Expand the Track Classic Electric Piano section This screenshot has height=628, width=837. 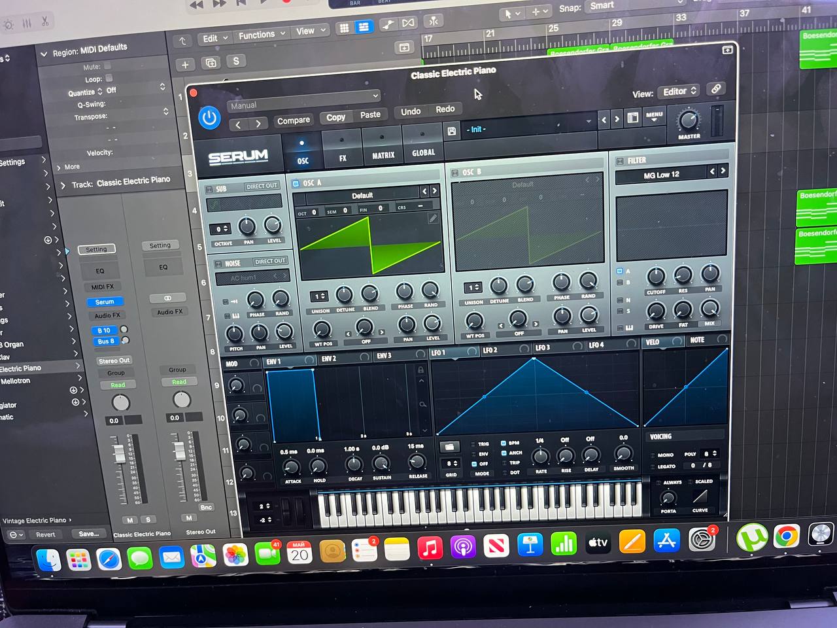(63, 186)
